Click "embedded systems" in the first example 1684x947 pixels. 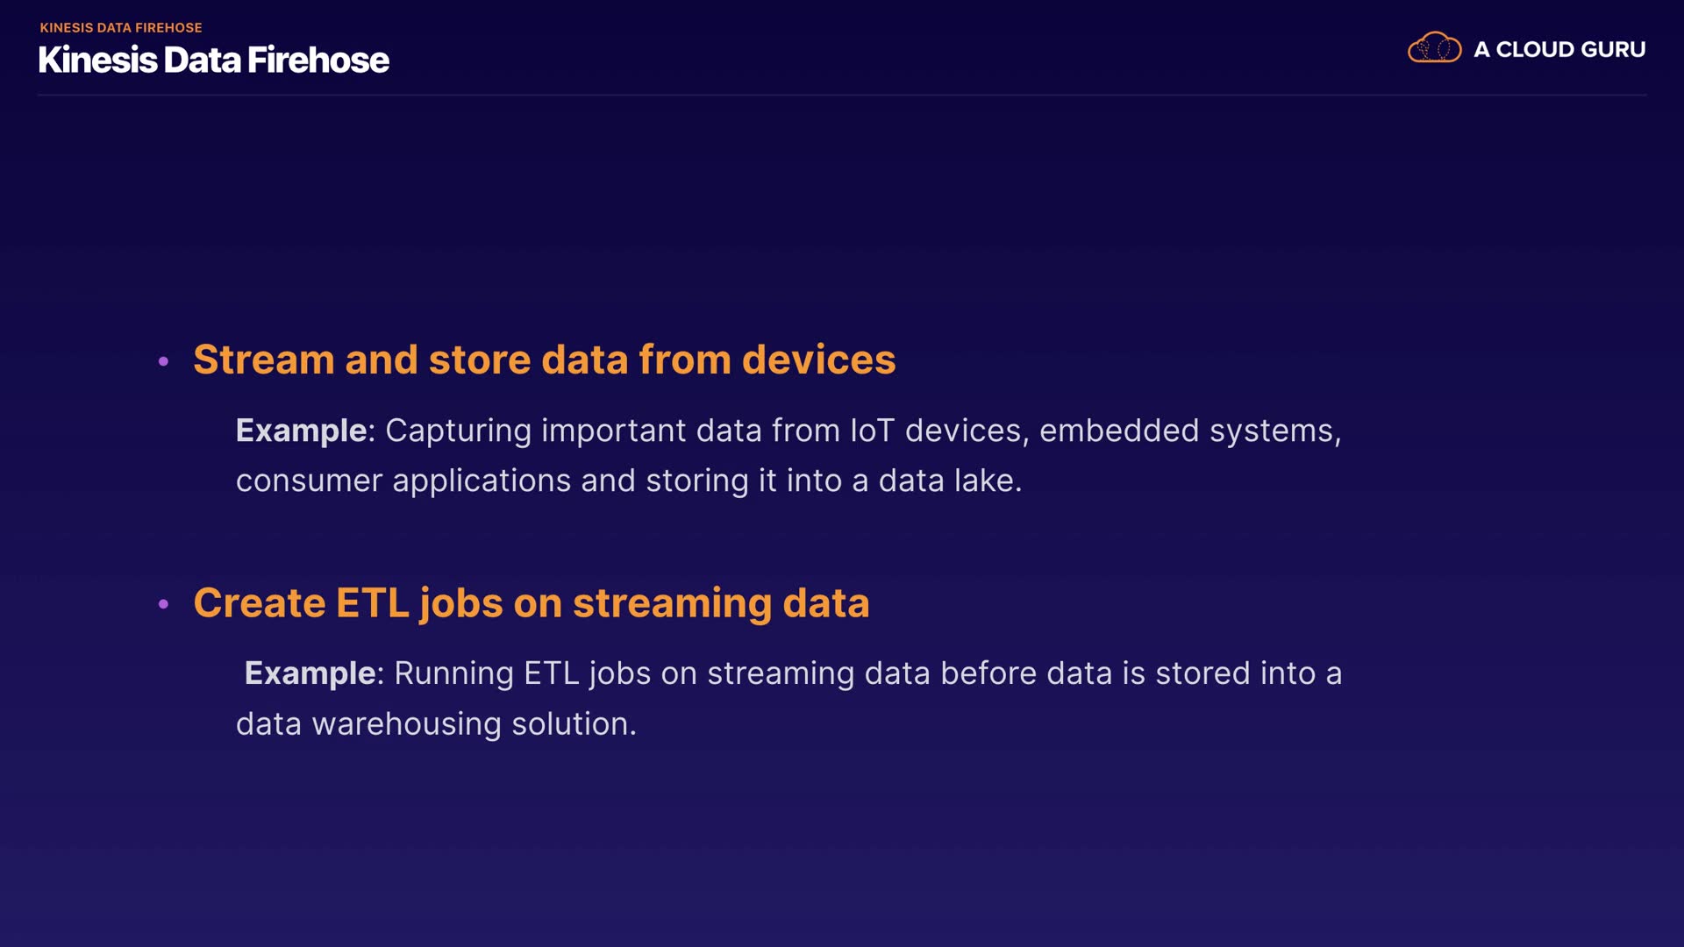pyautogui.click(x=1189, y=431)
